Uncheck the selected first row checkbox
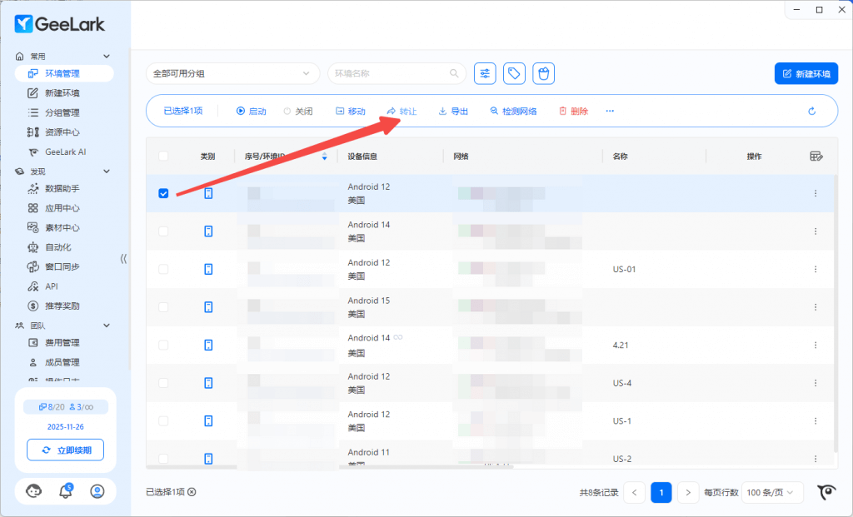This screenshot has width=853, height=517. point(163,193)
